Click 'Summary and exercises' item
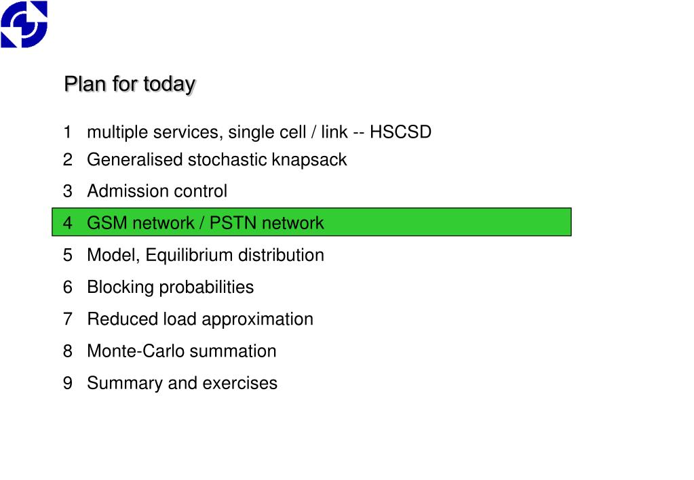This screenshot has height=480, width=694. pos(182,383)
